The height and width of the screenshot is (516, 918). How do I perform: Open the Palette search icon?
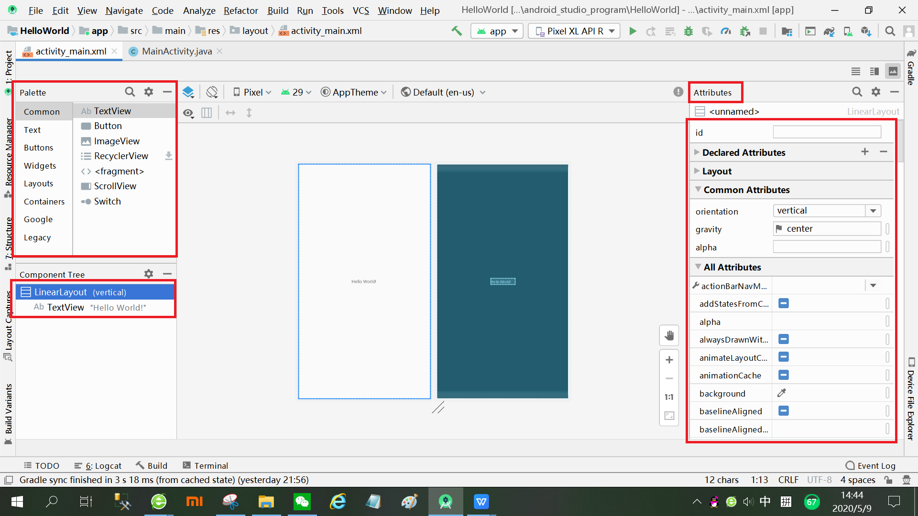point(130,92)
